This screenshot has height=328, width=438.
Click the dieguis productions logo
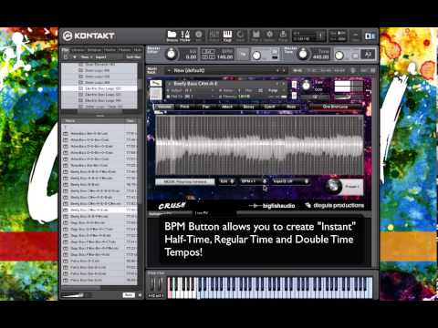tap(335, 206)
